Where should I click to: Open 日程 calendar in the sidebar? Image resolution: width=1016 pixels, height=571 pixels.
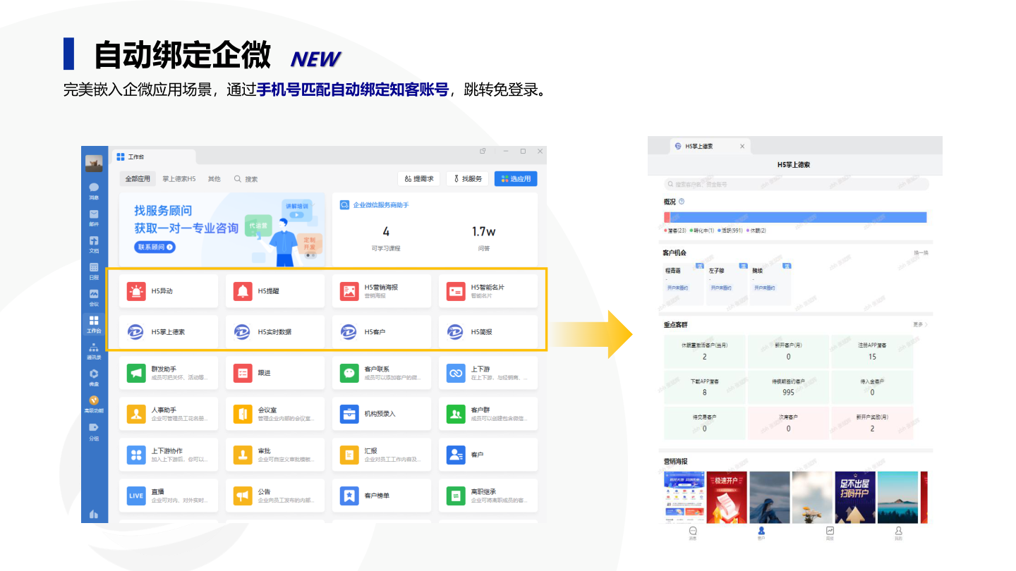[x=94, y=271]
